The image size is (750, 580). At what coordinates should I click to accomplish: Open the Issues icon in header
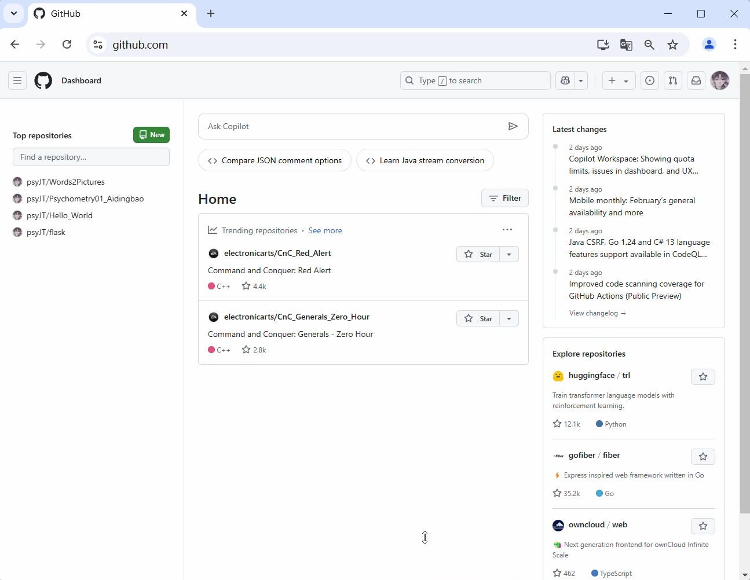(x=650, y=81)
